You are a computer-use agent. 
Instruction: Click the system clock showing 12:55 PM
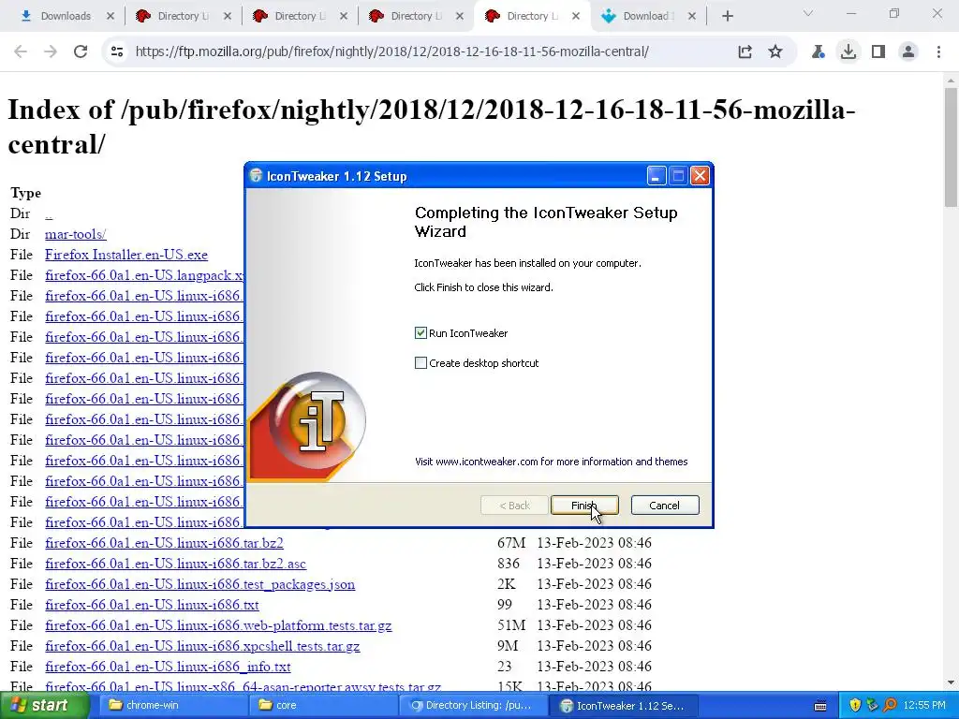(924, 706)
